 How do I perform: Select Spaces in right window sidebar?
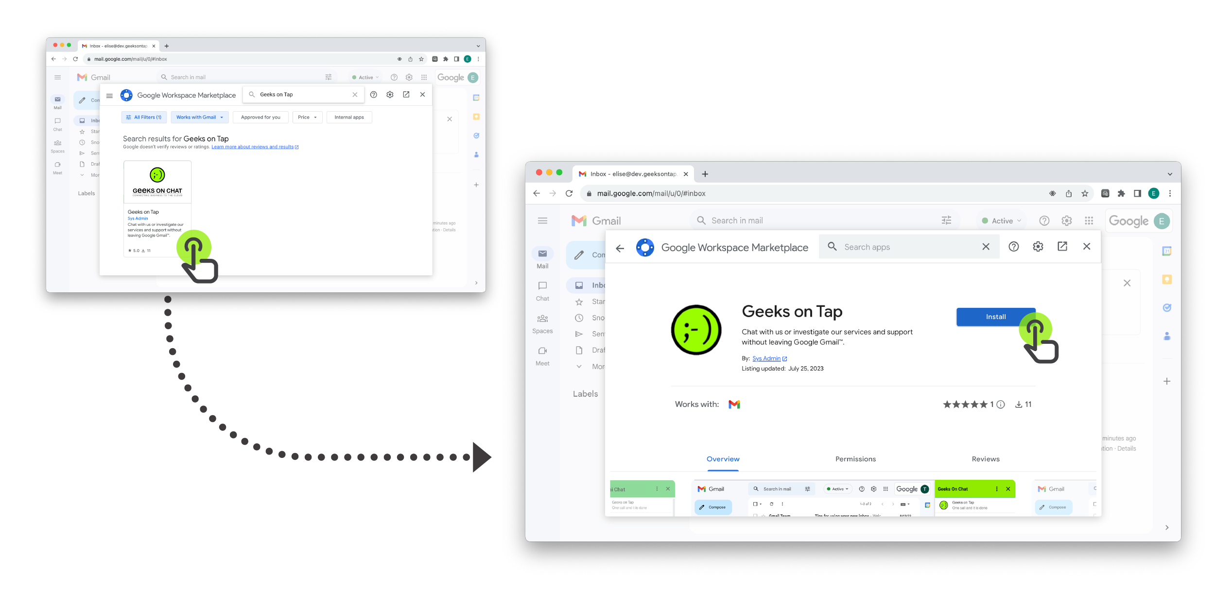pos(542,324)
